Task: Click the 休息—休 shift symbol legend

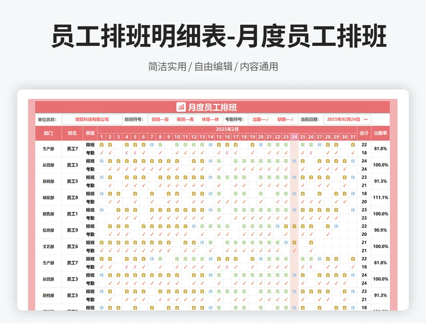Action: (x=210, y=119)
